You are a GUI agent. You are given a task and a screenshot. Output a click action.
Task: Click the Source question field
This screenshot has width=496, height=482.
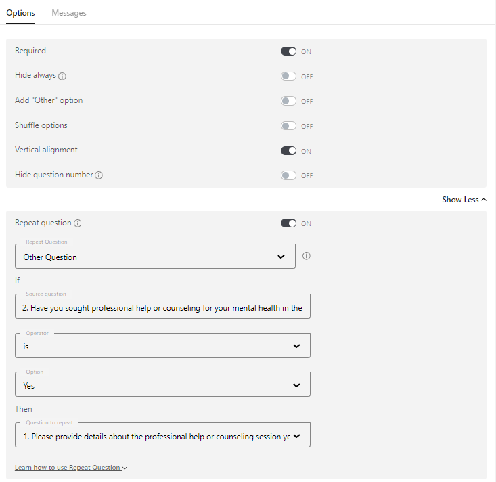coord(162,307)
